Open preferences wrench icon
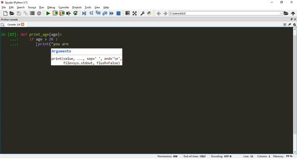The image size is (297, 167). click(x=142, y=13)
